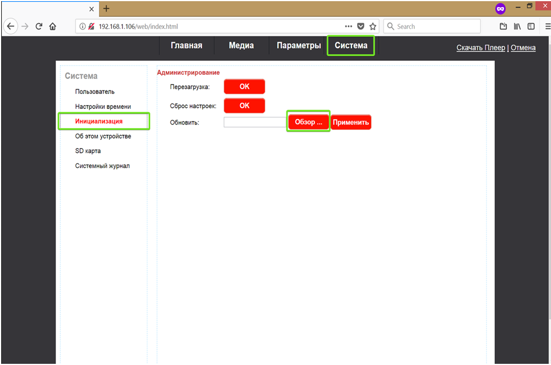Open the Firefox hamburger menu

546,26
